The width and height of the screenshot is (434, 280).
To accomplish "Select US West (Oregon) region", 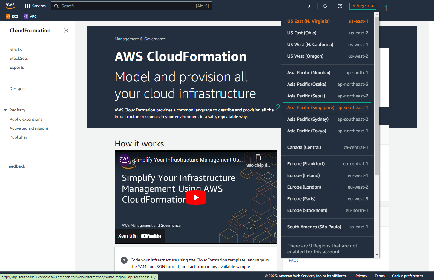I will point(328,56).
